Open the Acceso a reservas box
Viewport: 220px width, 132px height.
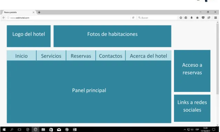192,71
